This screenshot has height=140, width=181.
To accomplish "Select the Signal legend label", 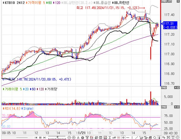I will (x=28, y=108).
